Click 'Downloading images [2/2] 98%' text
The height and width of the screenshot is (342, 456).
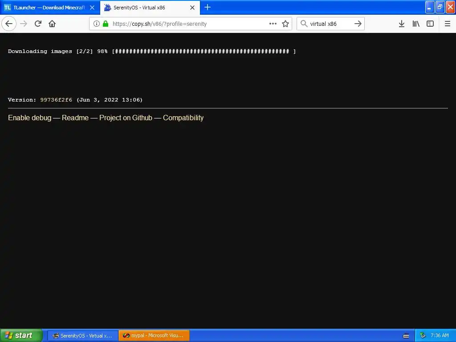click(57, 51)
